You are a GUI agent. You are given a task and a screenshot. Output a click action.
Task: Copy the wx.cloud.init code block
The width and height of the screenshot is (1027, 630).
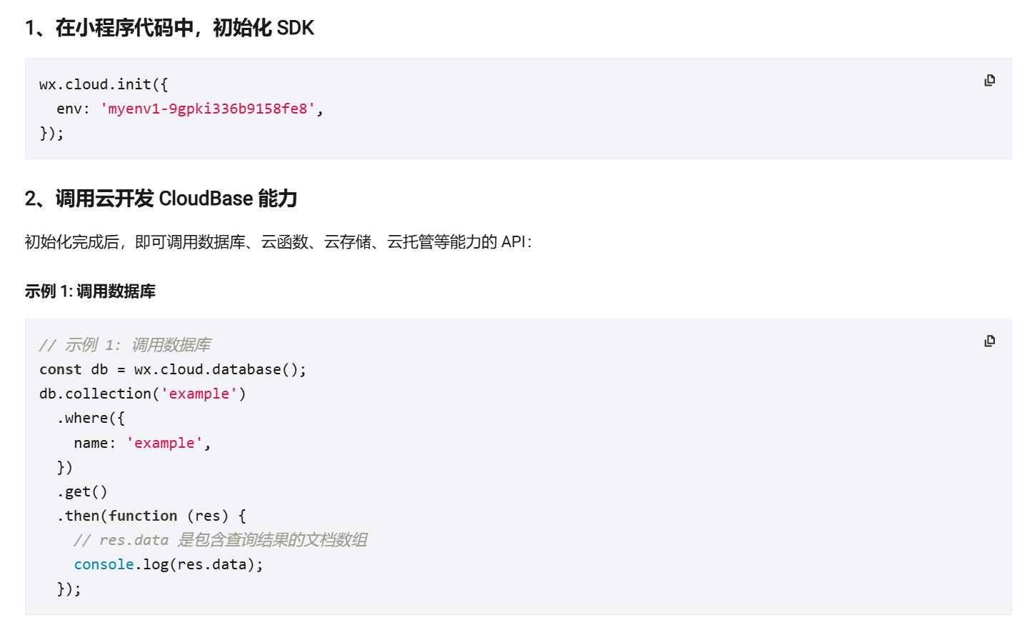(x=989, y=80)
